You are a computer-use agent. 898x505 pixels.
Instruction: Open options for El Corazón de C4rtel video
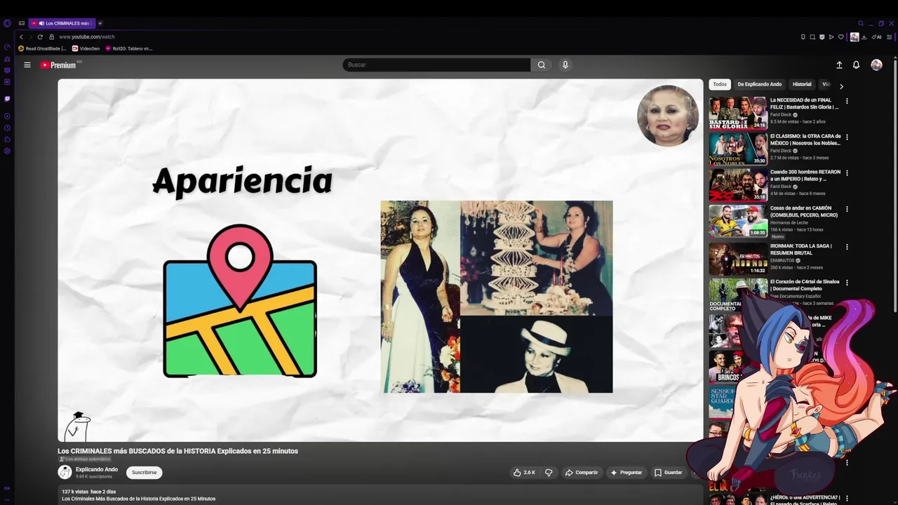[847, 283]
